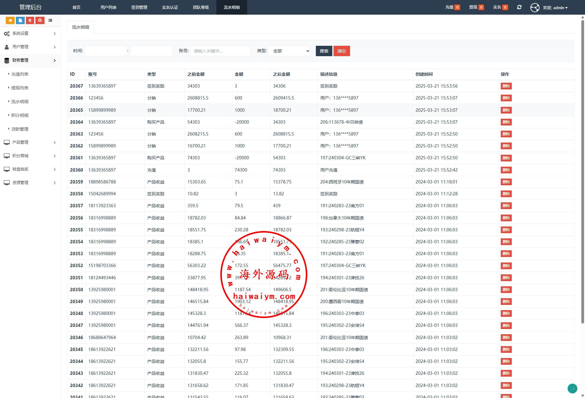Click the refresh icon in top bar

point(519,7)
